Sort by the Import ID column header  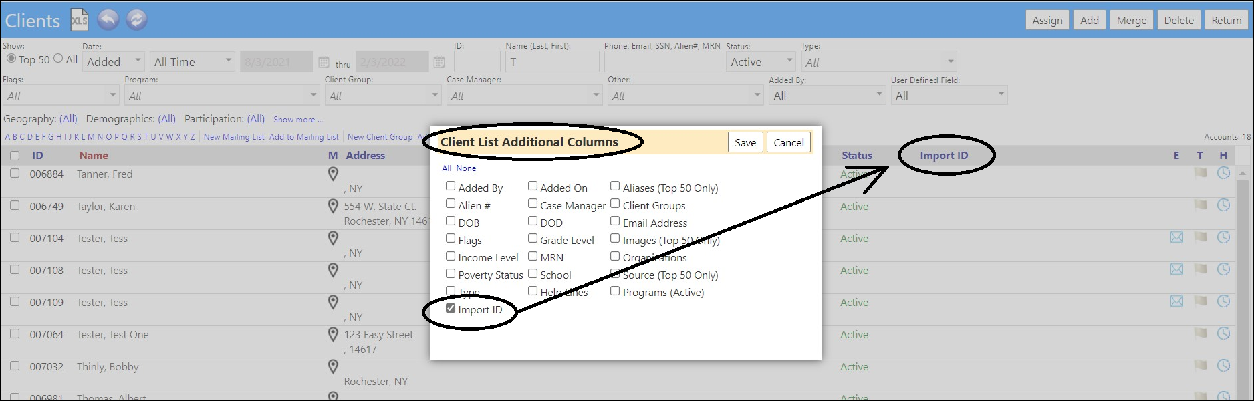[x=944, y=156]
